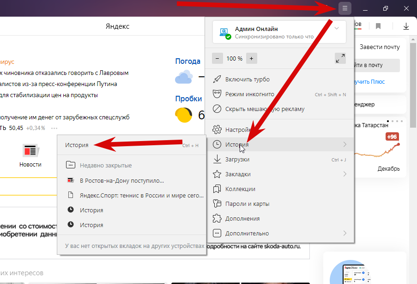Click the star icon beside Закладки
This screenshot has width=417, height=284.
[217, 174]
